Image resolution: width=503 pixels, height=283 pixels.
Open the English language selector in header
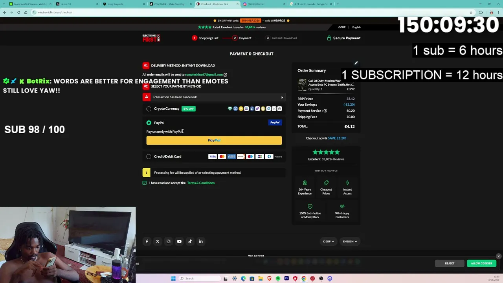pyautogui.click(x=356, y=28)
